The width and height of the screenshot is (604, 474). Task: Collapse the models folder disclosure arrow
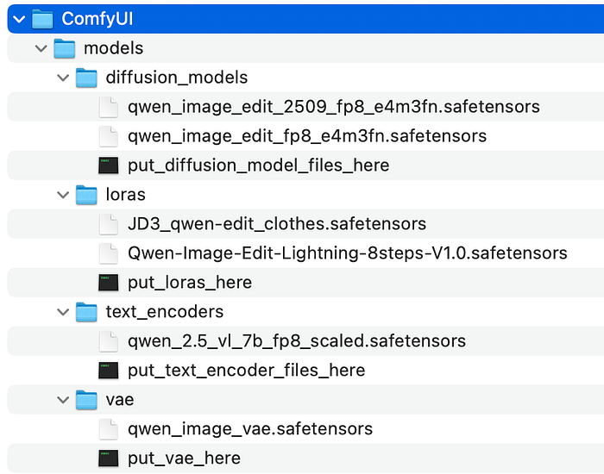pyautogui.click(x=41, y=48)
